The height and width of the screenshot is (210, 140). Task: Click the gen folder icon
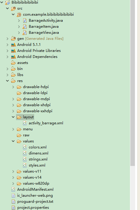coord(13,38)
